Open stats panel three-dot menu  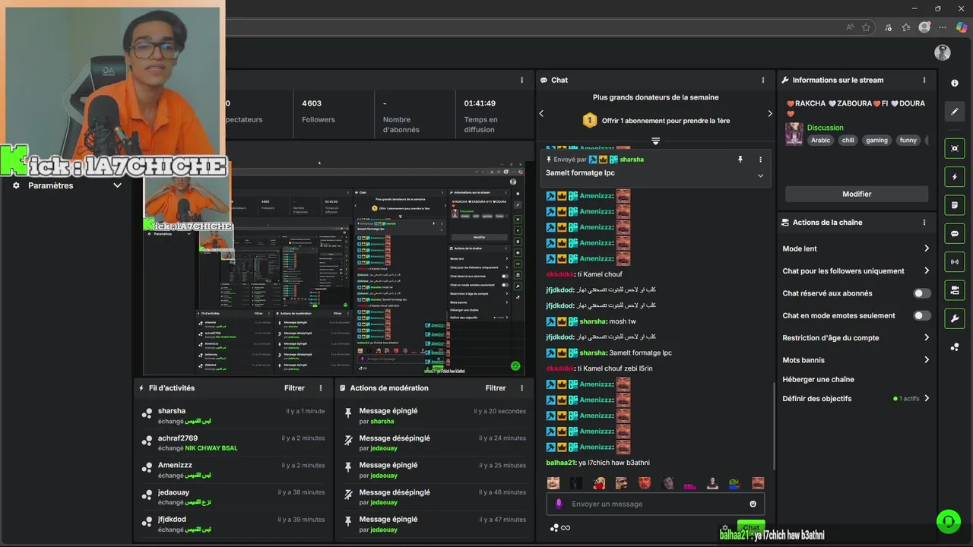click(521, 80)
